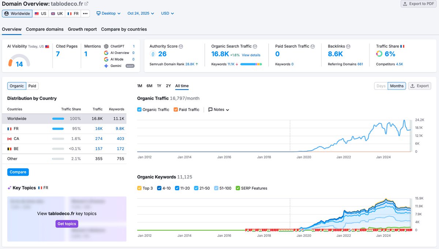Click the Gemini sparkle icon
Image resolution: width=439 pixels, height=249 pixels.
(x=106, y=66)
